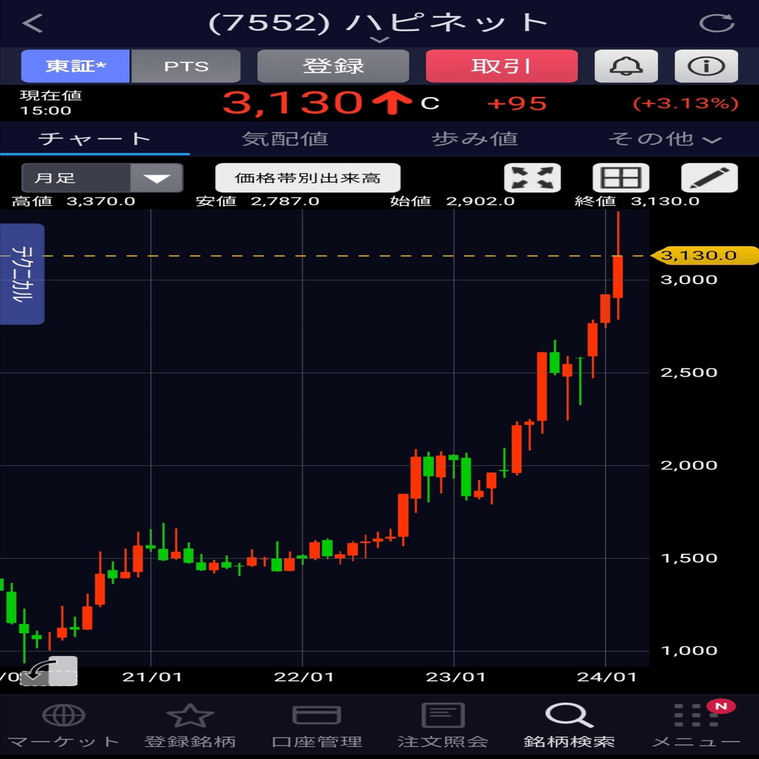The width and height of the screenshot is (759, 759).
Task: Tap the 23/01 date axis label
Action: tap(455, 677)
